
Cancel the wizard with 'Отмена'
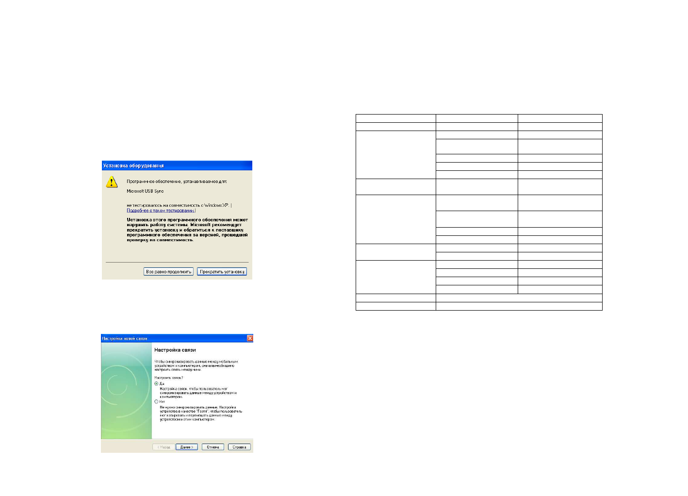[x=213, y=447]
